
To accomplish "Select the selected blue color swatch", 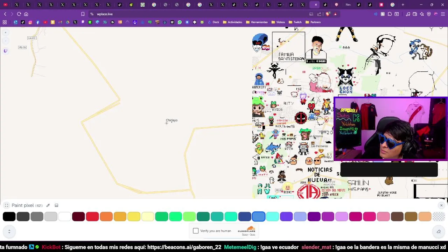I will point(259,217).
